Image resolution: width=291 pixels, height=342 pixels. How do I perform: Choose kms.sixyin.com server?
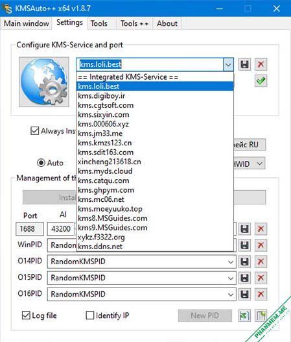[155, 114]
